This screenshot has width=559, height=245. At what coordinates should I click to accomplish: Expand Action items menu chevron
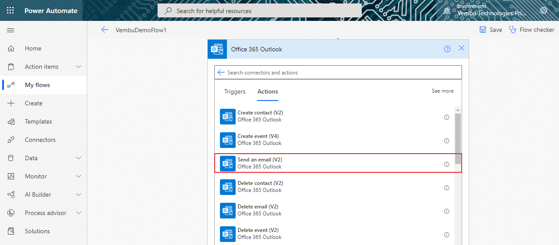[79, 67]
